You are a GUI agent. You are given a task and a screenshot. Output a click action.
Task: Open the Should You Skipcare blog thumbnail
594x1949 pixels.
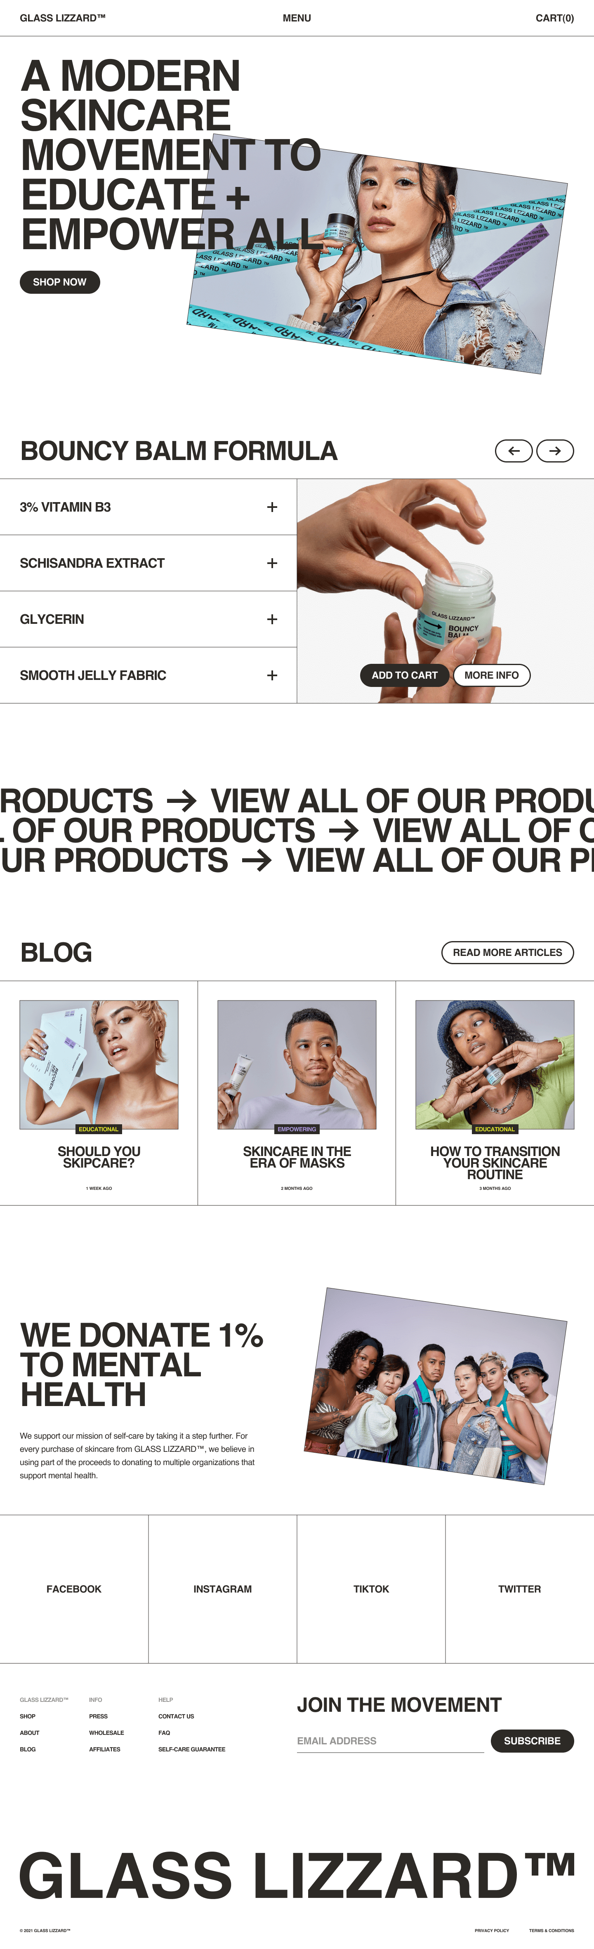coord(99,1064)
